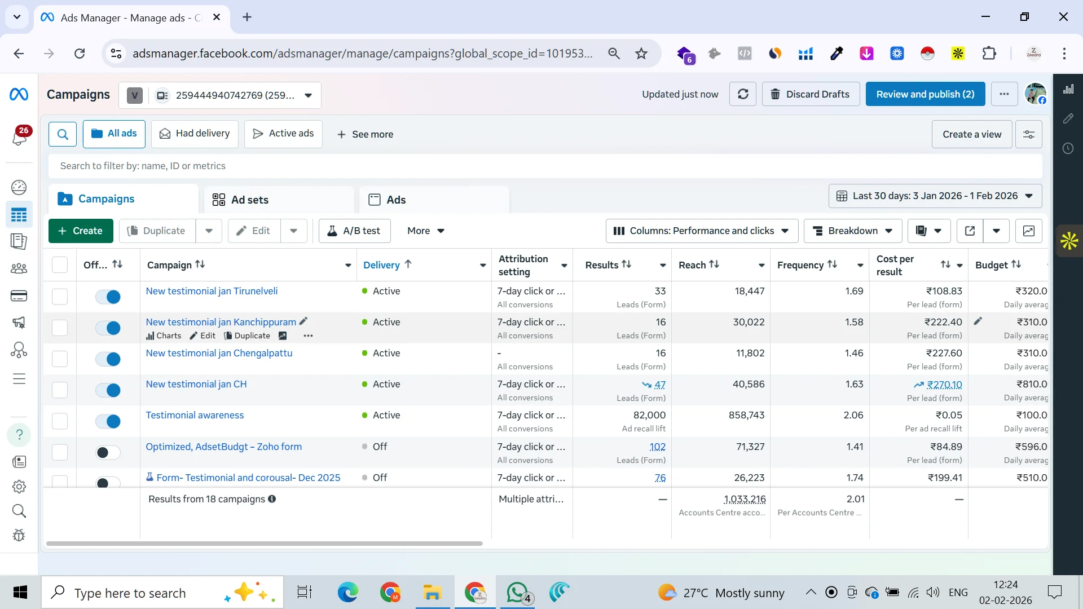The width and height of the screenshot is (1083, 609).
Task: Open Automated Rules megaphone icon in sidebar
Action: tap(20, 323)
